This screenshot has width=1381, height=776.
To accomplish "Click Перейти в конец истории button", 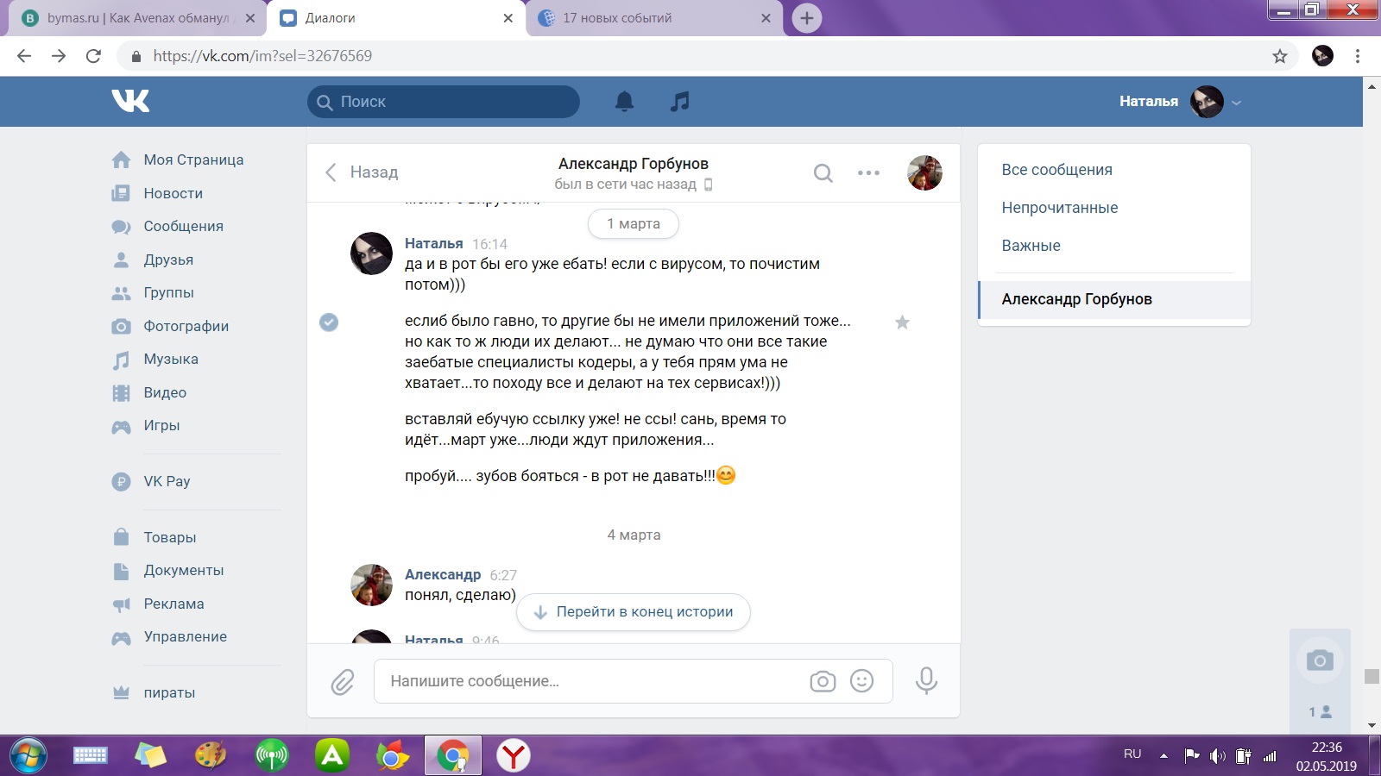I will coord(634,612).
